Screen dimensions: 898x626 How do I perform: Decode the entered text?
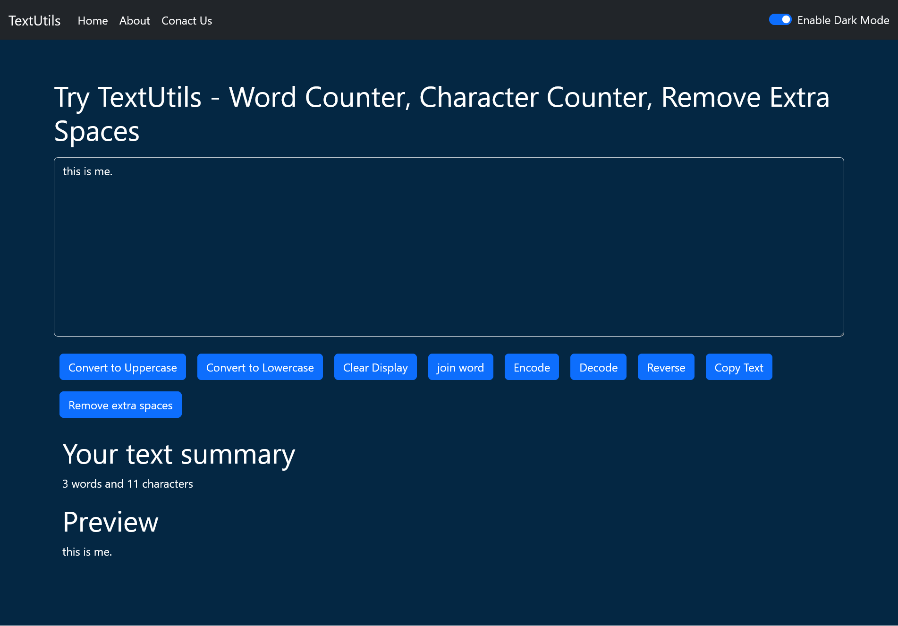point(598,367)
